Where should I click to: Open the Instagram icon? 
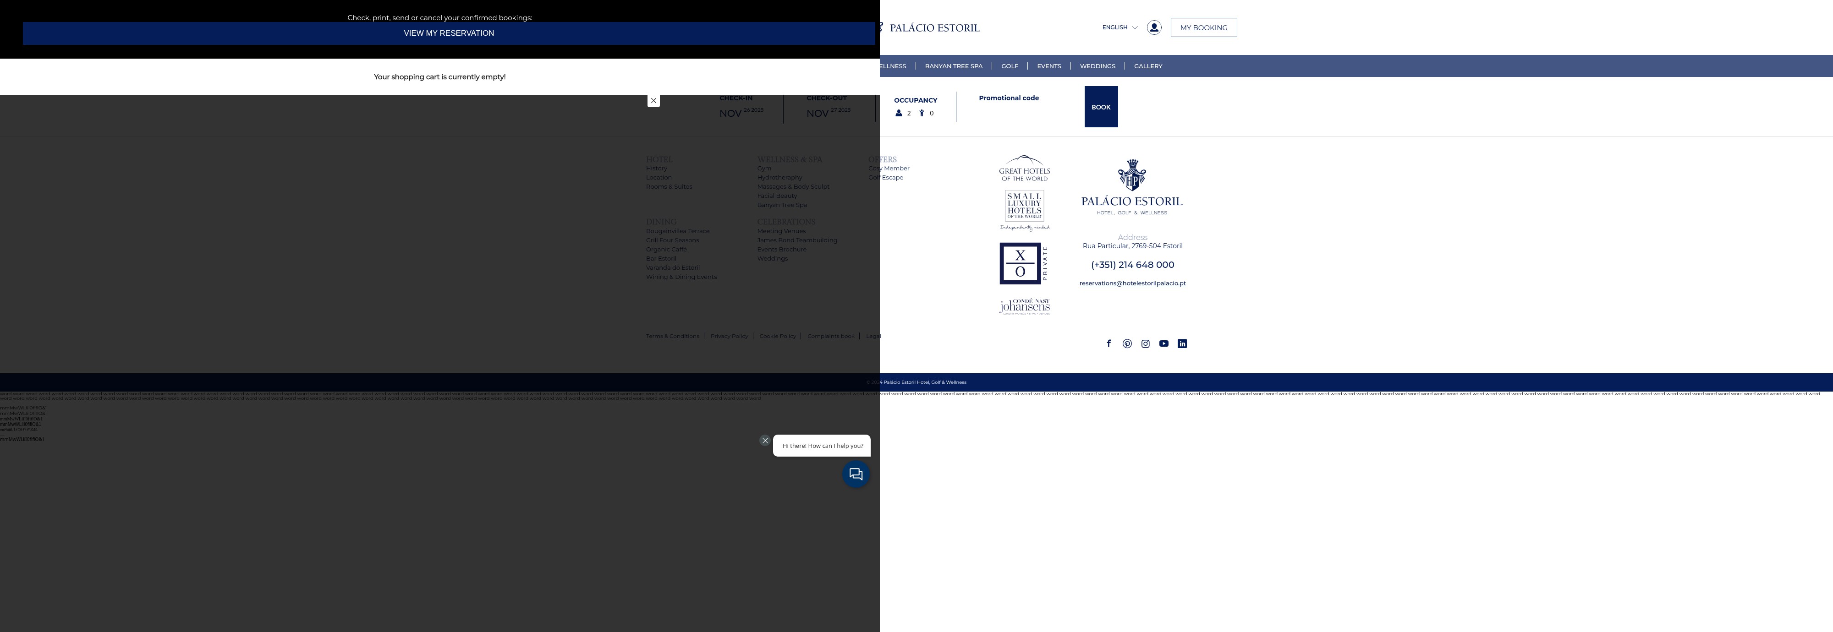(x=1146, y=343)
